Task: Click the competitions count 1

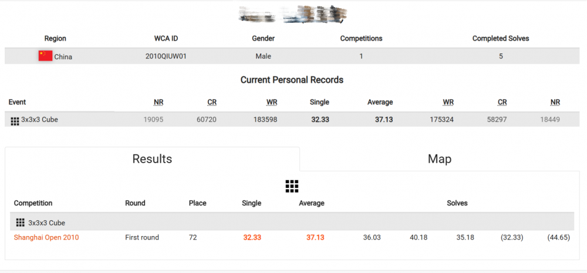Action: point(361,56)
